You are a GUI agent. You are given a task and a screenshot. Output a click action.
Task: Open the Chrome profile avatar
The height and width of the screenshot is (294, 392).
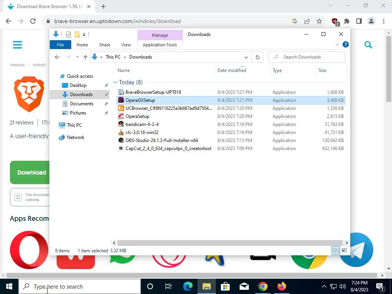click(371, 21)
